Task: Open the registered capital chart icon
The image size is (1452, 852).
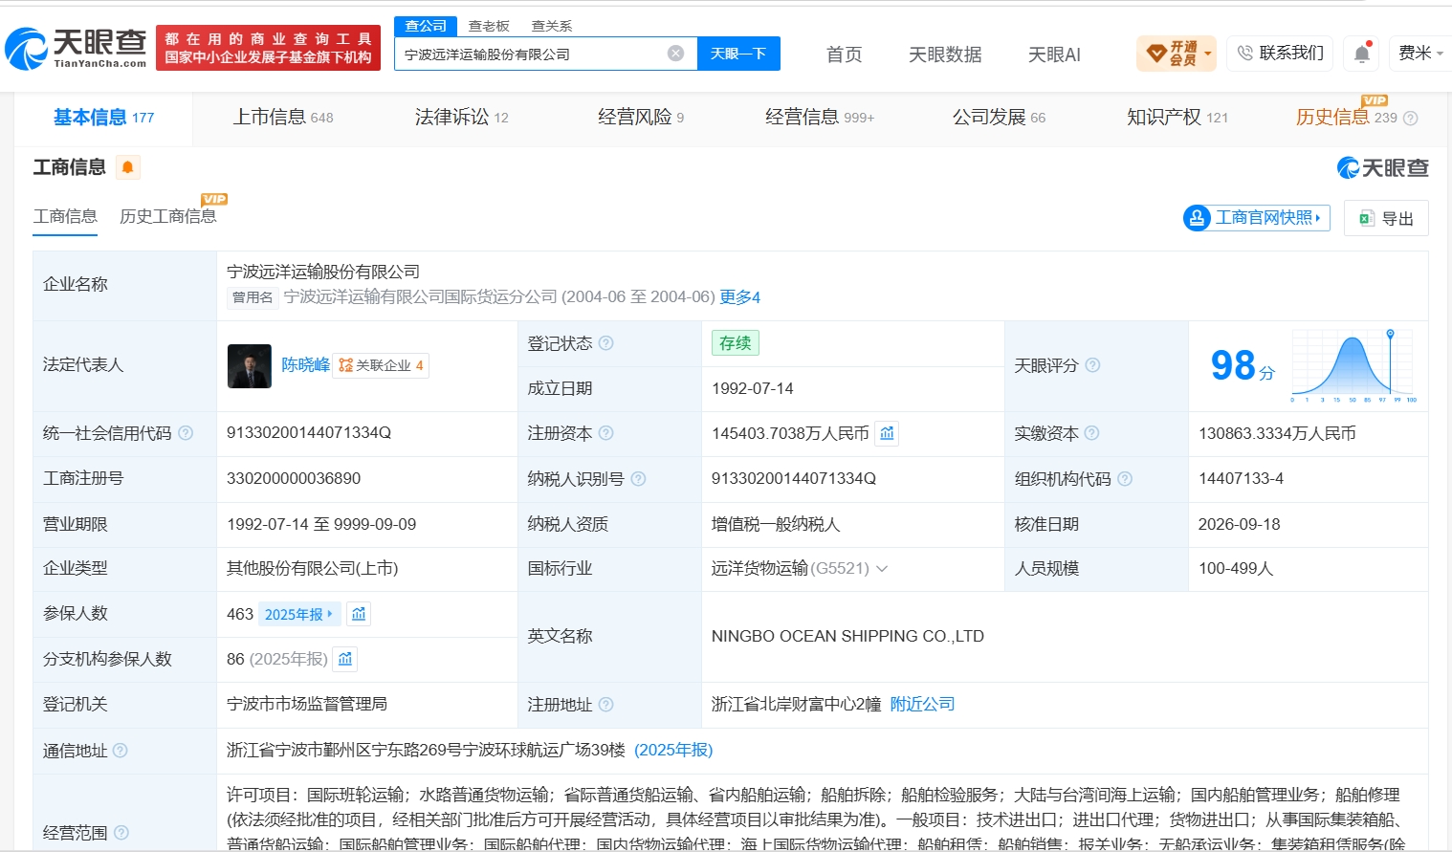Action: click(x=888, y=433)
